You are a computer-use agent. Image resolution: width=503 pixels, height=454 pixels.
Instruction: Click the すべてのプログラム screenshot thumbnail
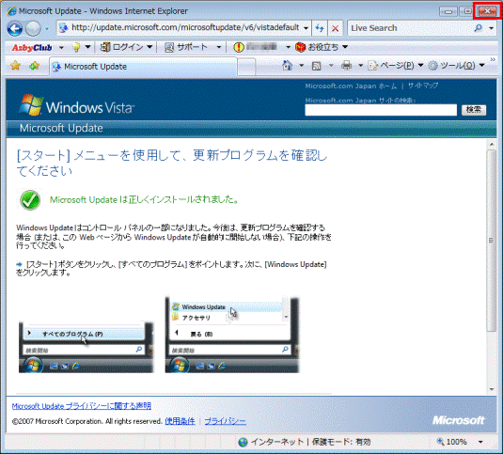pyautogui.click(x=86, y=347)
